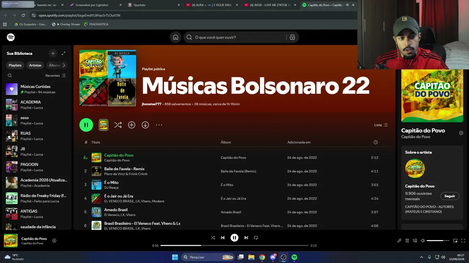469x263 pixels.
Task: Save playlist to your library
Action: (x=132, y=125)
